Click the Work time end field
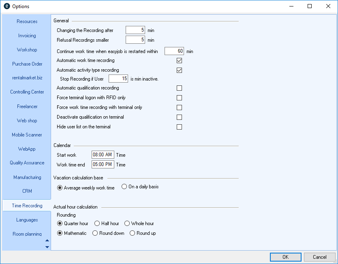The width and height of the screenshot is (338, 264). click(x=103, y=165)
